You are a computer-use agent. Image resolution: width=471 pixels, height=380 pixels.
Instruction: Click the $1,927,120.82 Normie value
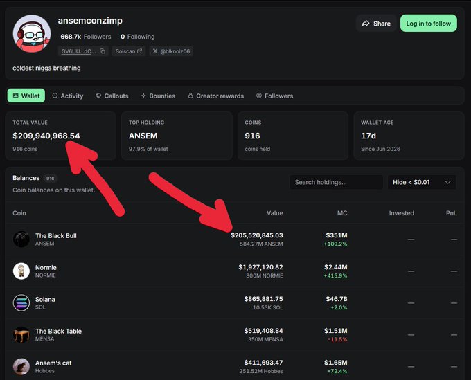pos(260,267)
